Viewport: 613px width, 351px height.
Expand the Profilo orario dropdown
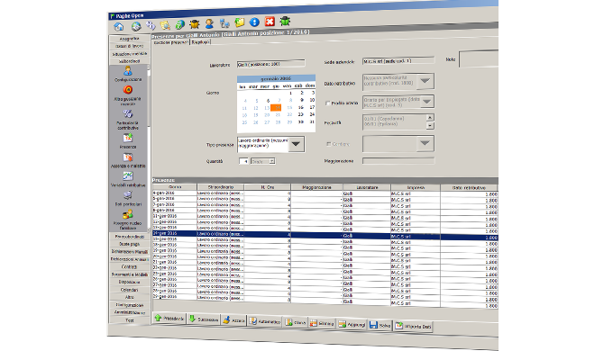[x=426, y=102]
